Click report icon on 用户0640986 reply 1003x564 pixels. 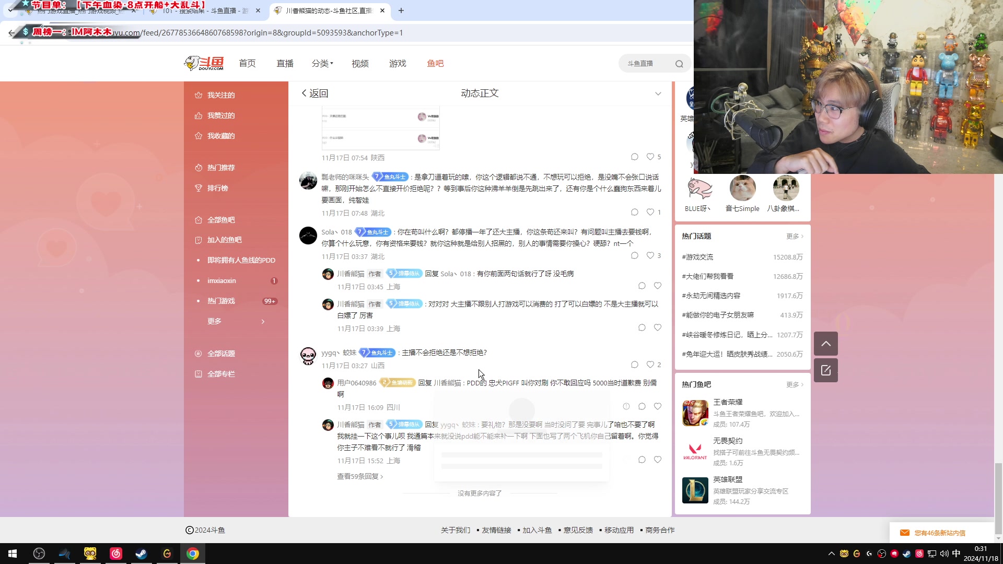tap(626, 406)
